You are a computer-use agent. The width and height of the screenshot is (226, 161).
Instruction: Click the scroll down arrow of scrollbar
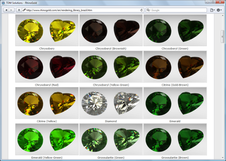coord(223,158)
